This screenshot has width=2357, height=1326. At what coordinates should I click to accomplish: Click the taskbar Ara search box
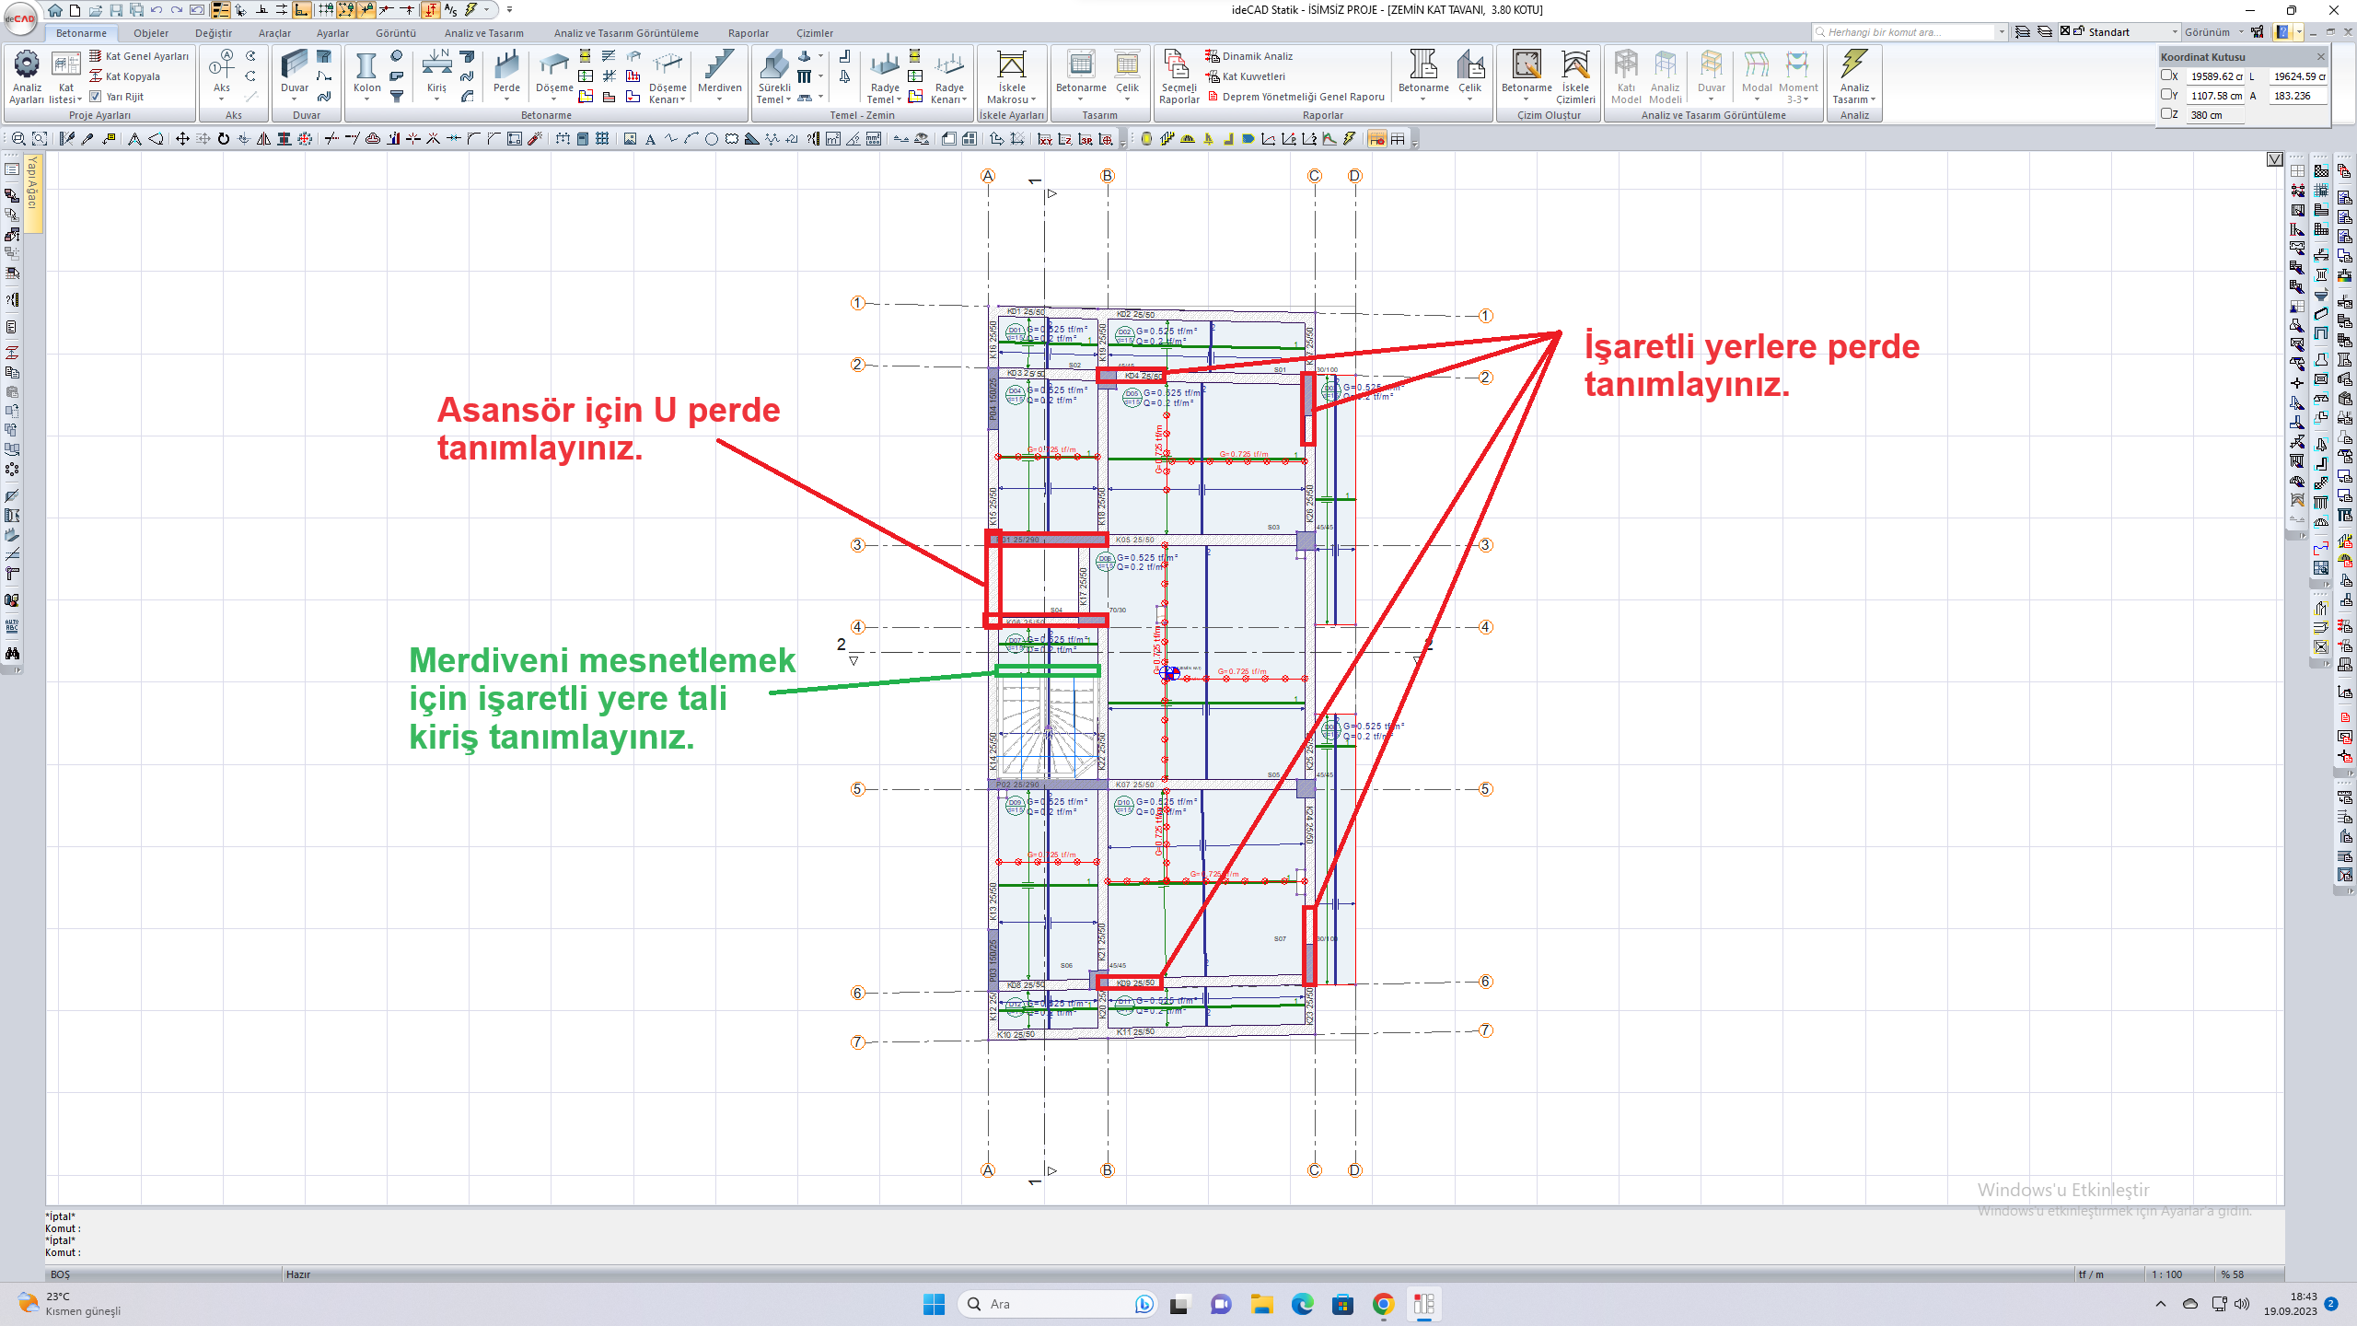coord(1057,1304)
